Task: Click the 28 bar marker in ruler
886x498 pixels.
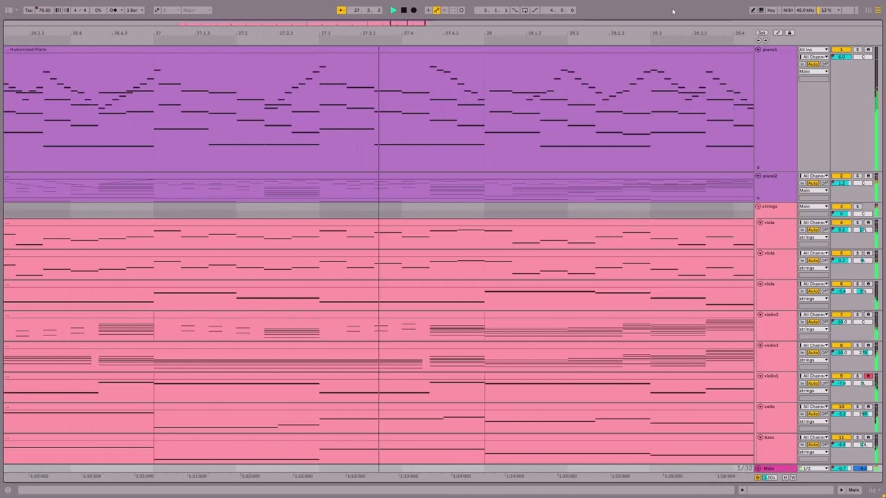Action: (x=489, y=33)
